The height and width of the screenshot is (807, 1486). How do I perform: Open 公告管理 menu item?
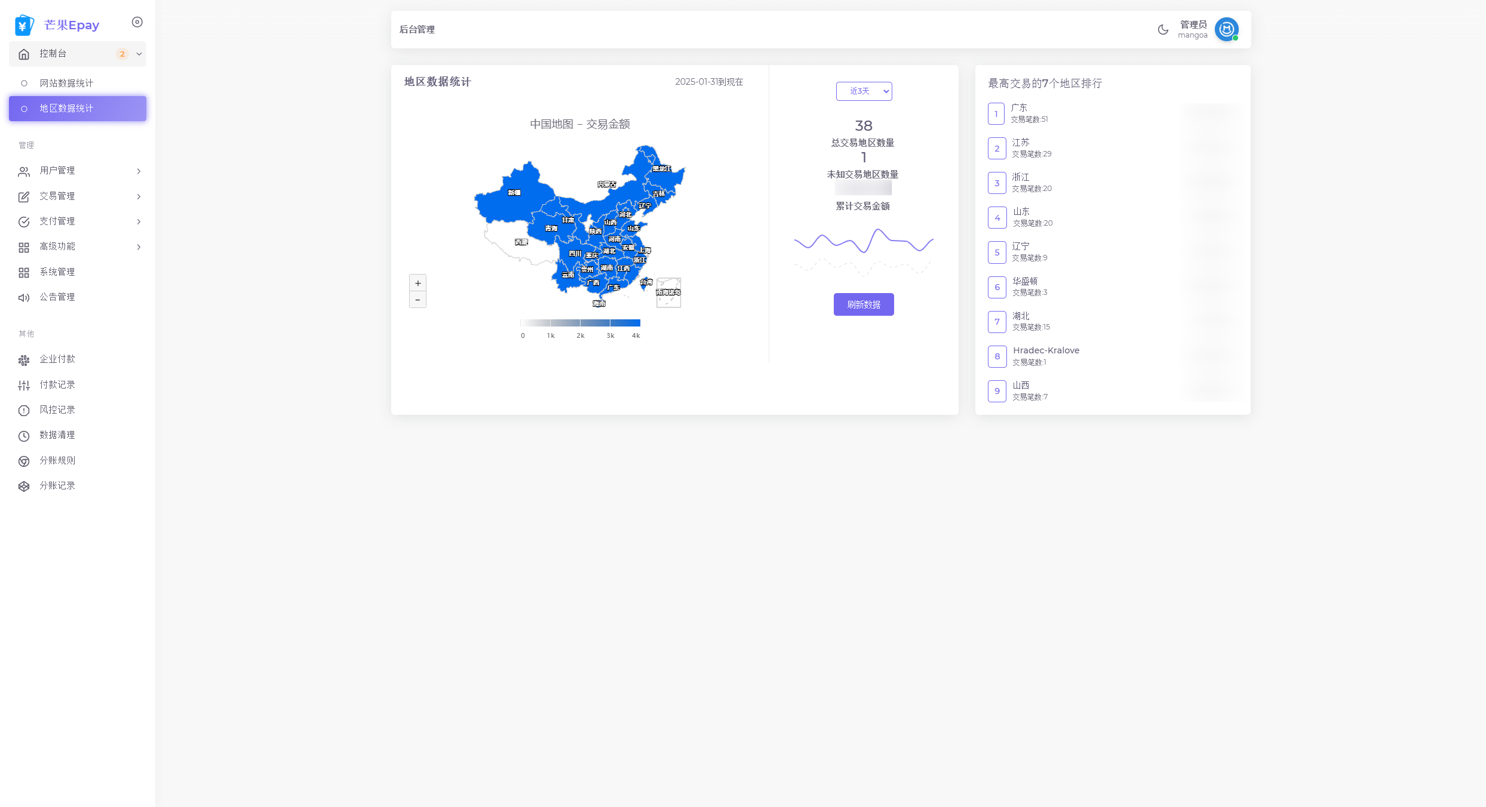coord(78,297)
